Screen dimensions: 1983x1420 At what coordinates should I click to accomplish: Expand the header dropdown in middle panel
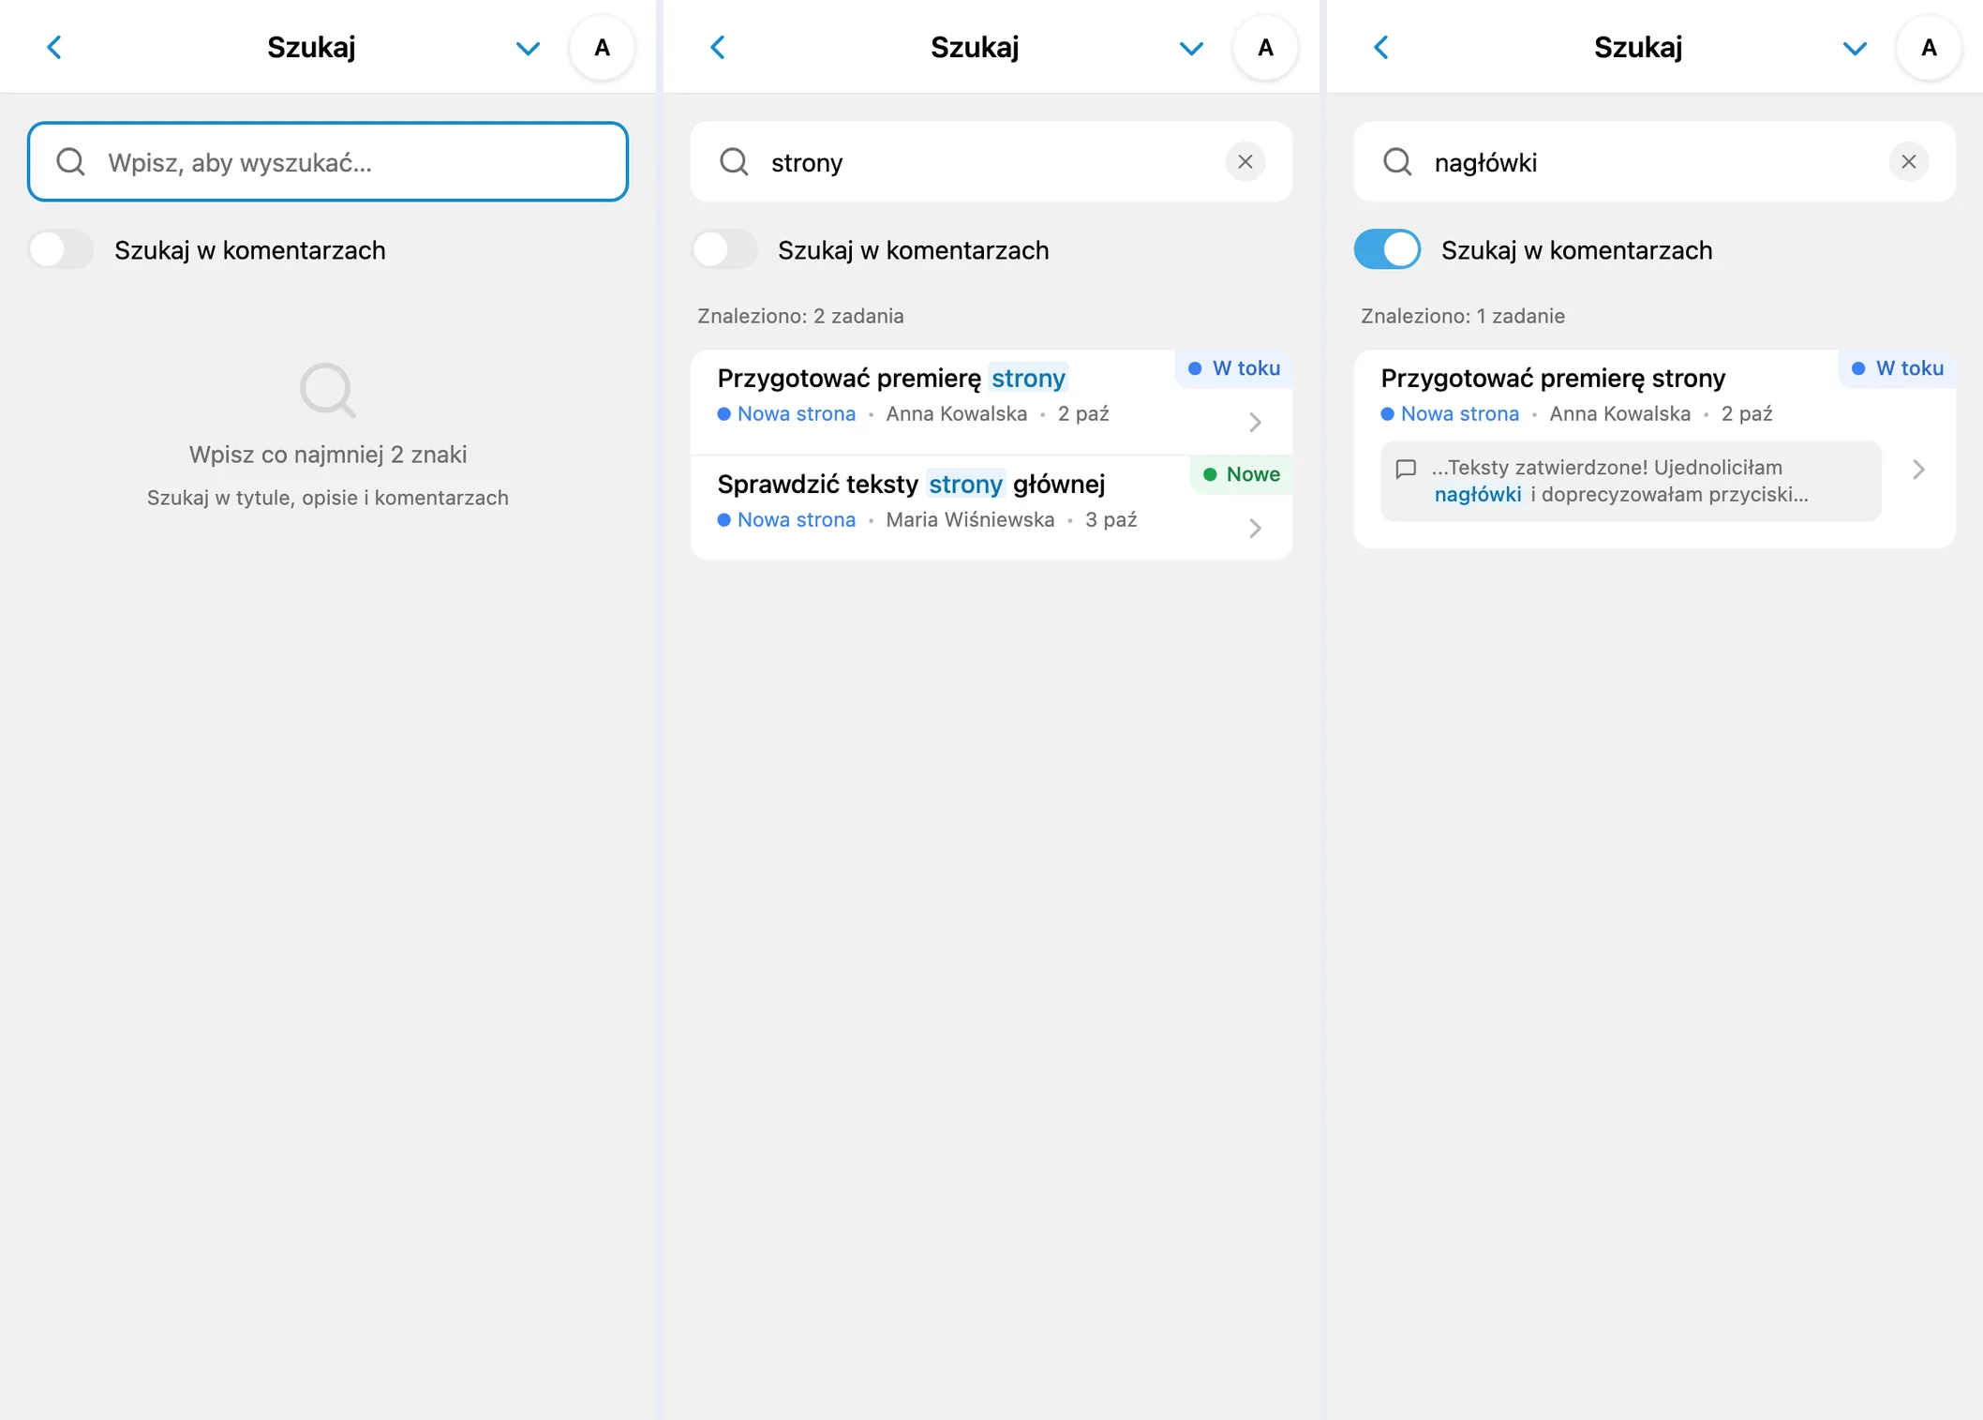(x=1191, y=49)
